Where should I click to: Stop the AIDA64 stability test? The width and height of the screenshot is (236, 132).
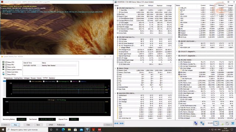pos(15,125)
